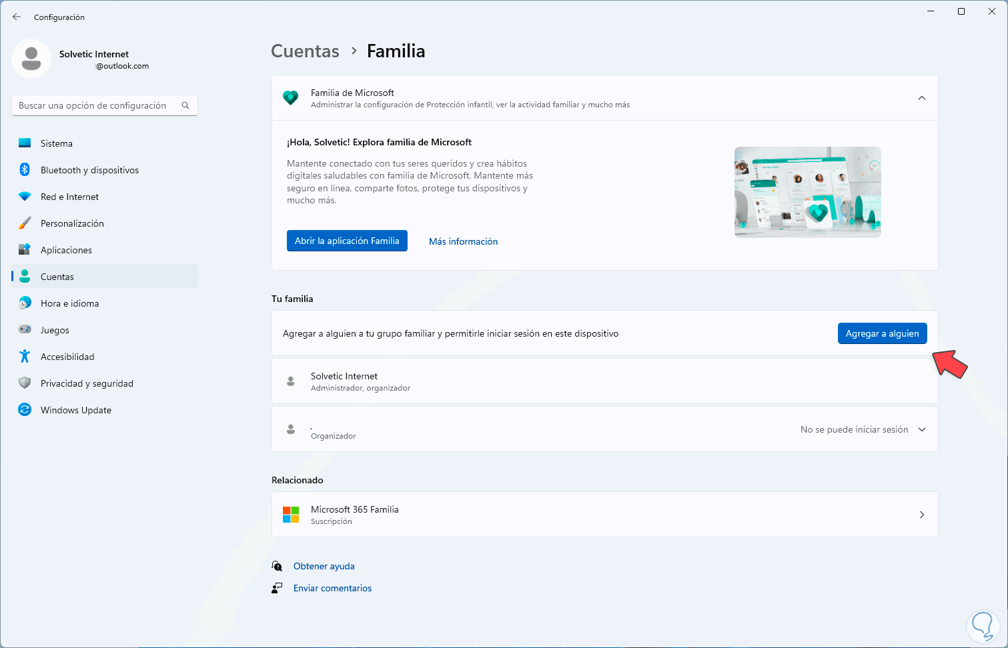The width and height of the screenshot is (1008, 648).
Task: Click the Familia breadcrumb heading
Action: pyautogui.click(x=396, y=51)
